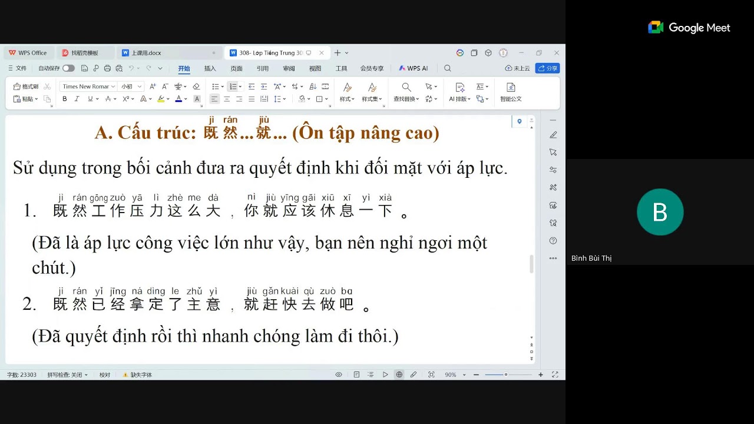Click the redo arrow icon

[148, 68]
